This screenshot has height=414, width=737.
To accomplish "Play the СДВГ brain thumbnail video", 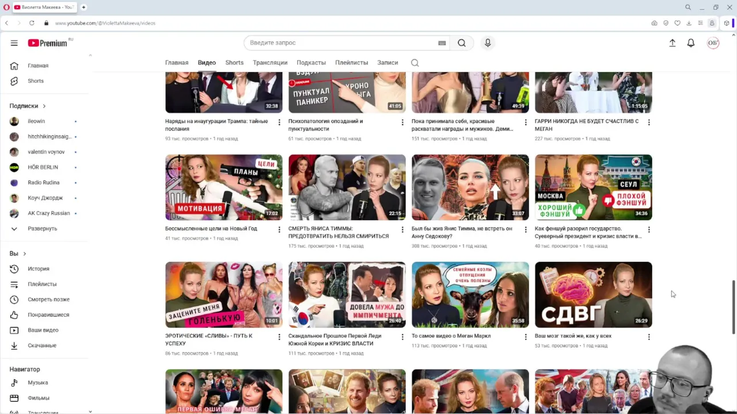I will (593, 295).
